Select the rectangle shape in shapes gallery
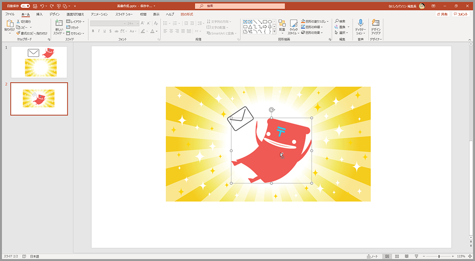The width and height of the screenshot is (475, 261). tap(265, 22)
